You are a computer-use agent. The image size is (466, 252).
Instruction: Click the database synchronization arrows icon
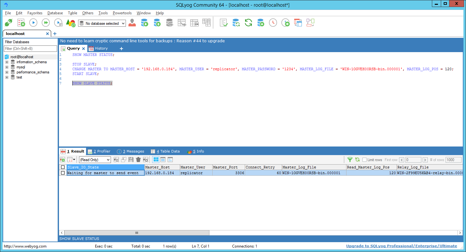[x=236, y=23]
